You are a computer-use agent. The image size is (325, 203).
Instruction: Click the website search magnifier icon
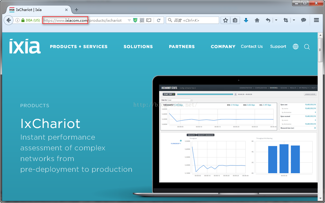[307, 47]
